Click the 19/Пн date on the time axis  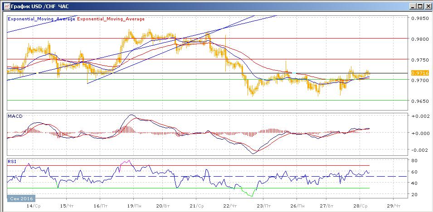click(134, 205)
